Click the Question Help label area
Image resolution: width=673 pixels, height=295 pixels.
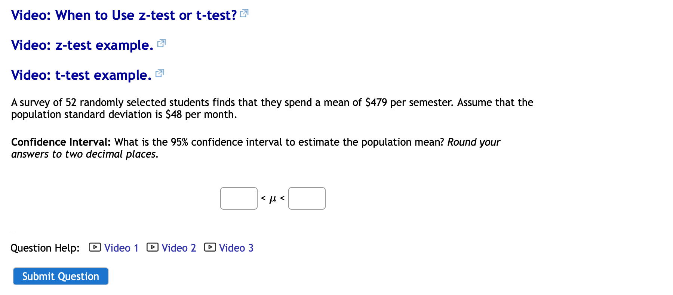(44, 248)
